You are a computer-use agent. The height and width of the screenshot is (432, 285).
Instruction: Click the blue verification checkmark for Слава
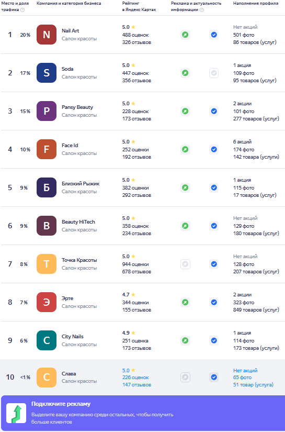pos(214,377)
